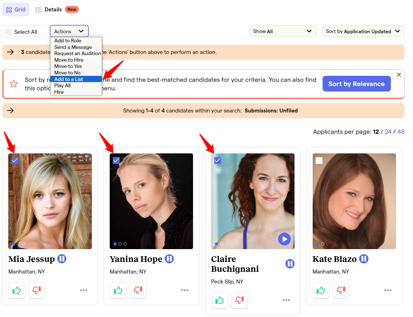Viewport: 413px width, 317px height.
Task: Open Sort by Application Updated dropdown
Action: [363, 31]
